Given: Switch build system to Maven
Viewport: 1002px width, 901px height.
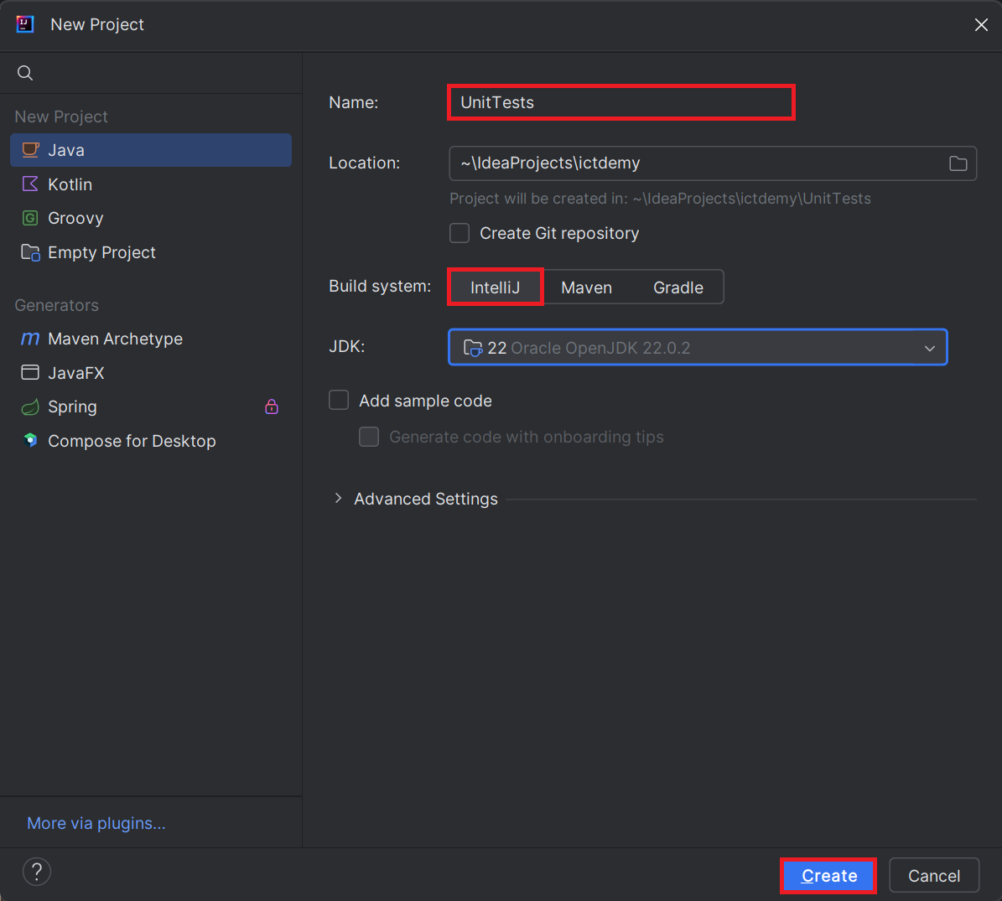Looking at the screenshot, I should [587, 287].
